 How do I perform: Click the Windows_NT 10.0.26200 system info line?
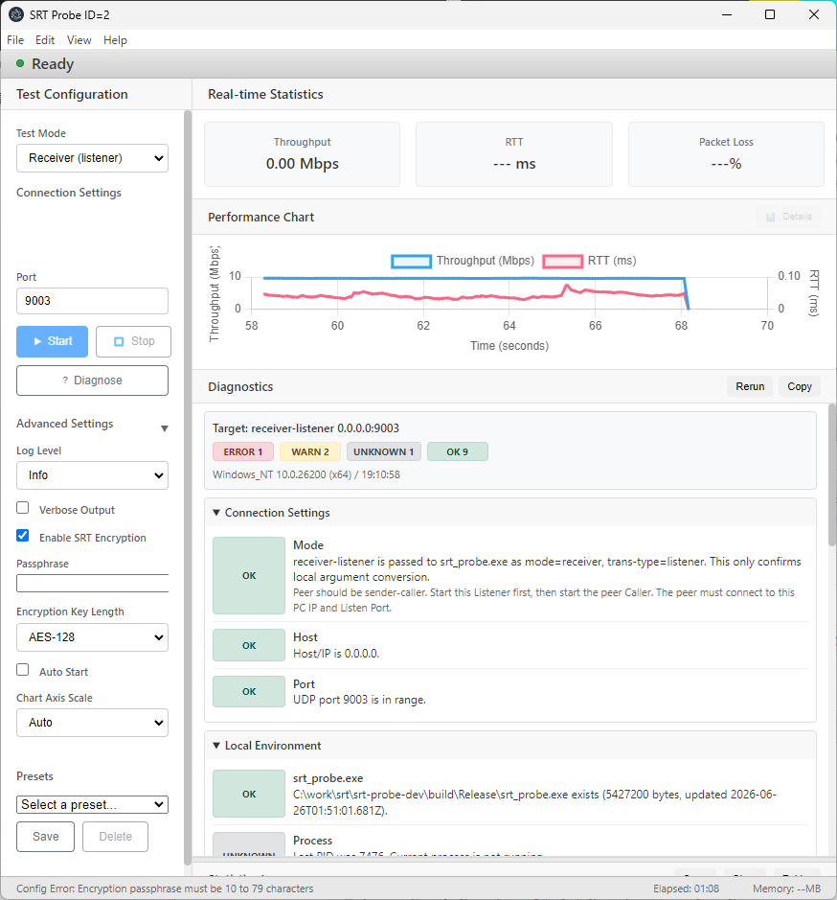306,474
